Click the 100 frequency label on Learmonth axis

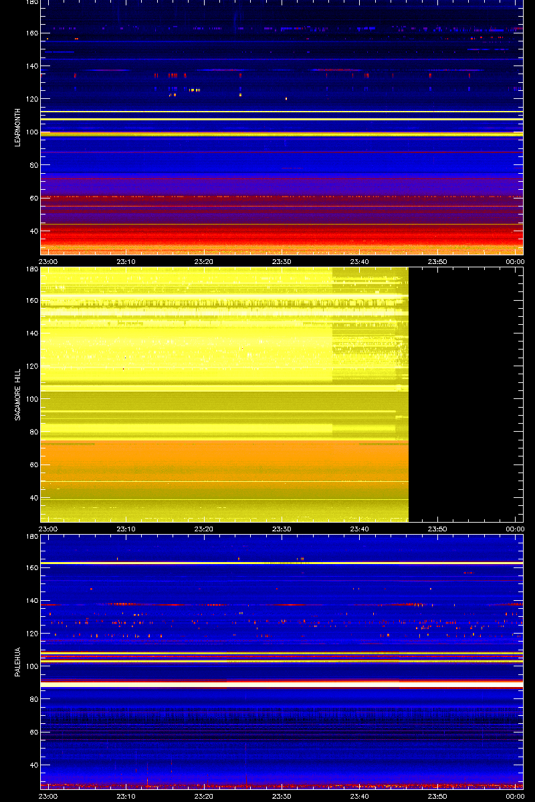[31, 132]
